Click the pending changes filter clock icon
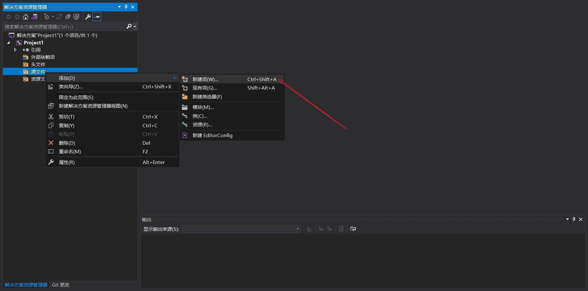The width and height of the screenshot is (588, 291). (x=47, y=17)
